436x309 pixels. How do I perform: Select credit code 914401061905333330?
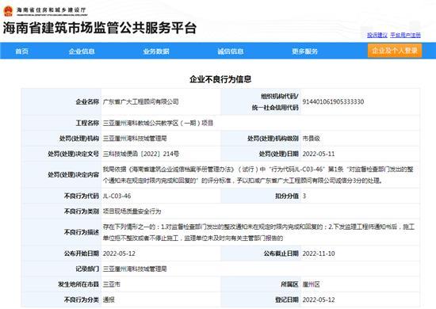(333, 101)
